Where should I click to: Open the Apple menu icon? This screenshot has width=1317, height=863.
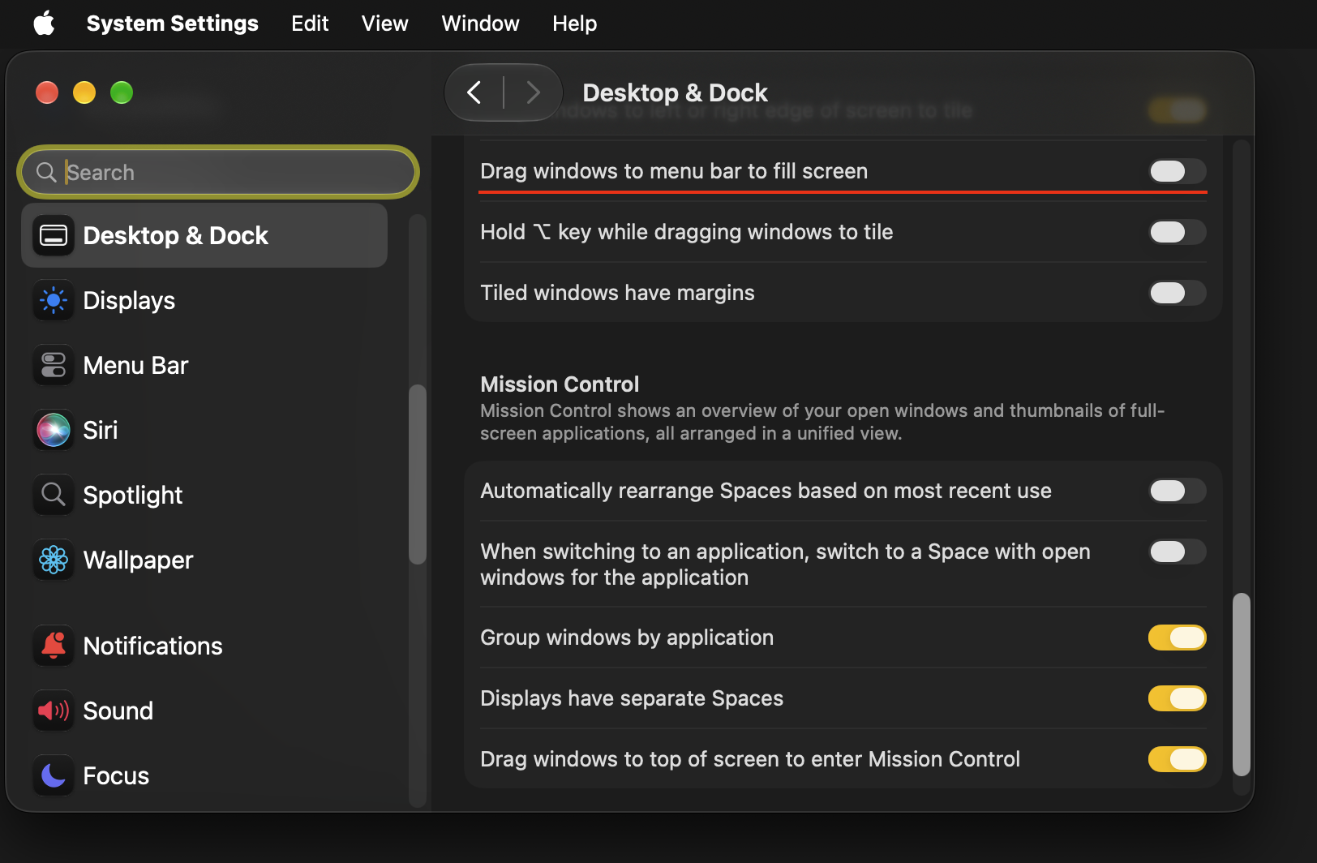tap(45, 23)
